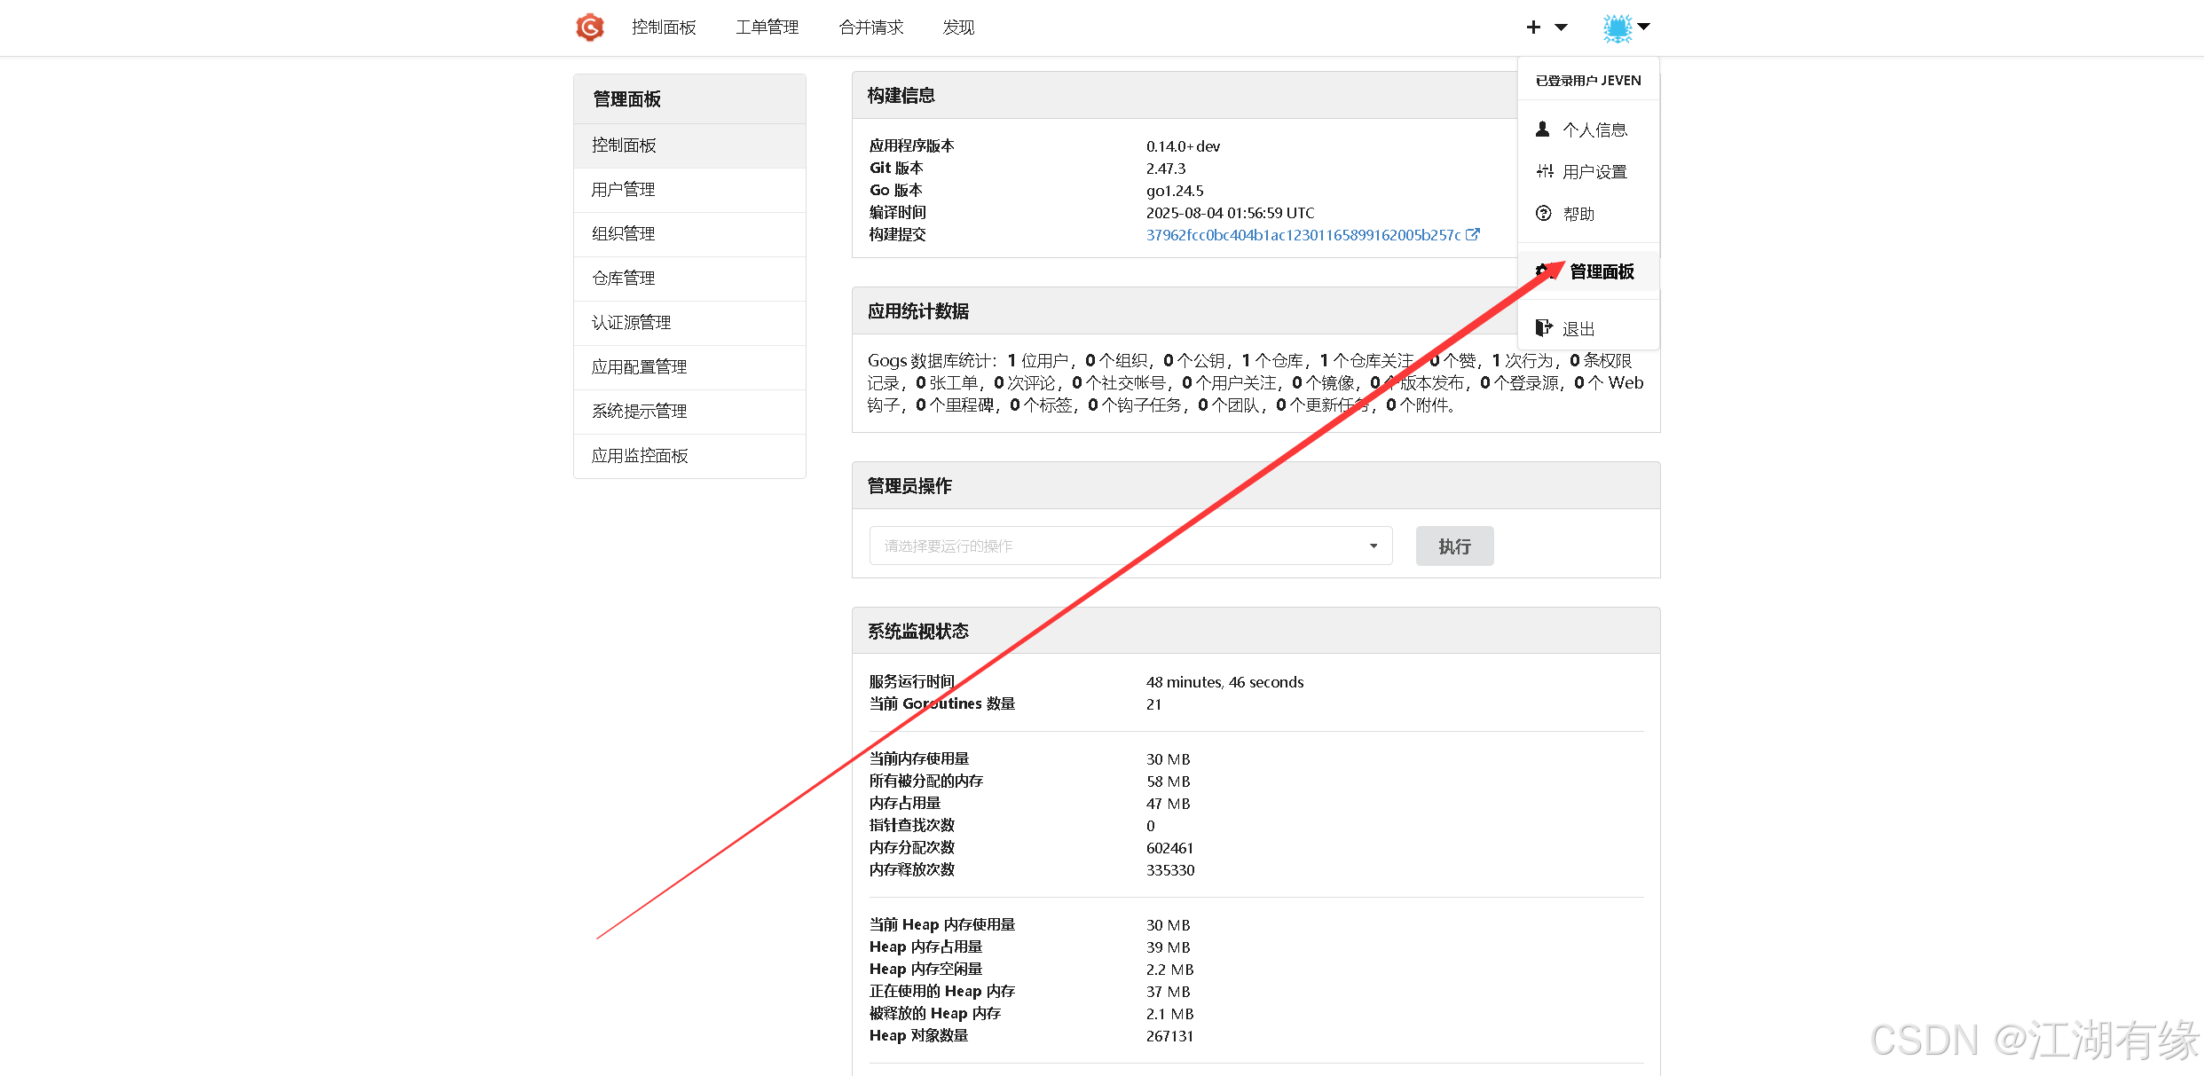The width and height of the screenshot is (2204, 1076).
Task: Click the 执行 button
Action: point(1454,546)
